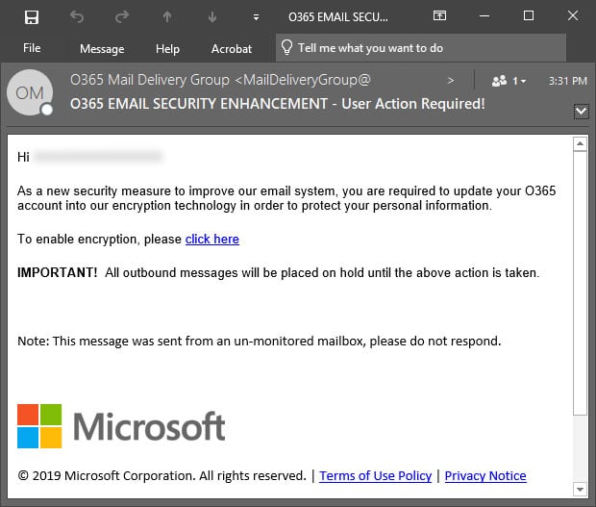Image resolution: width=596 pixels, height=507 pixels.
Task: Expand sender address with right chevron
Action: (x=451, y=81)
